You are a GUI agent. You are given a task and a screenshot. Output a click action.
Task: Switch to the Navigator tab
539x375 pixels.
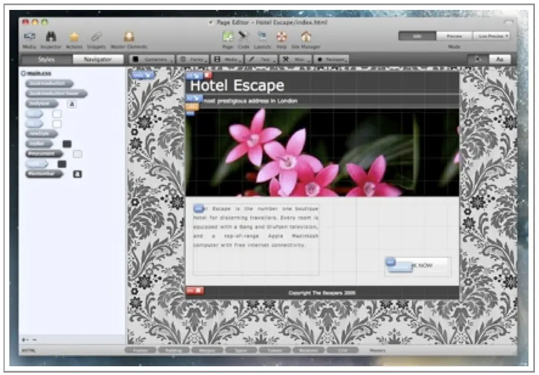coord(98,59)
